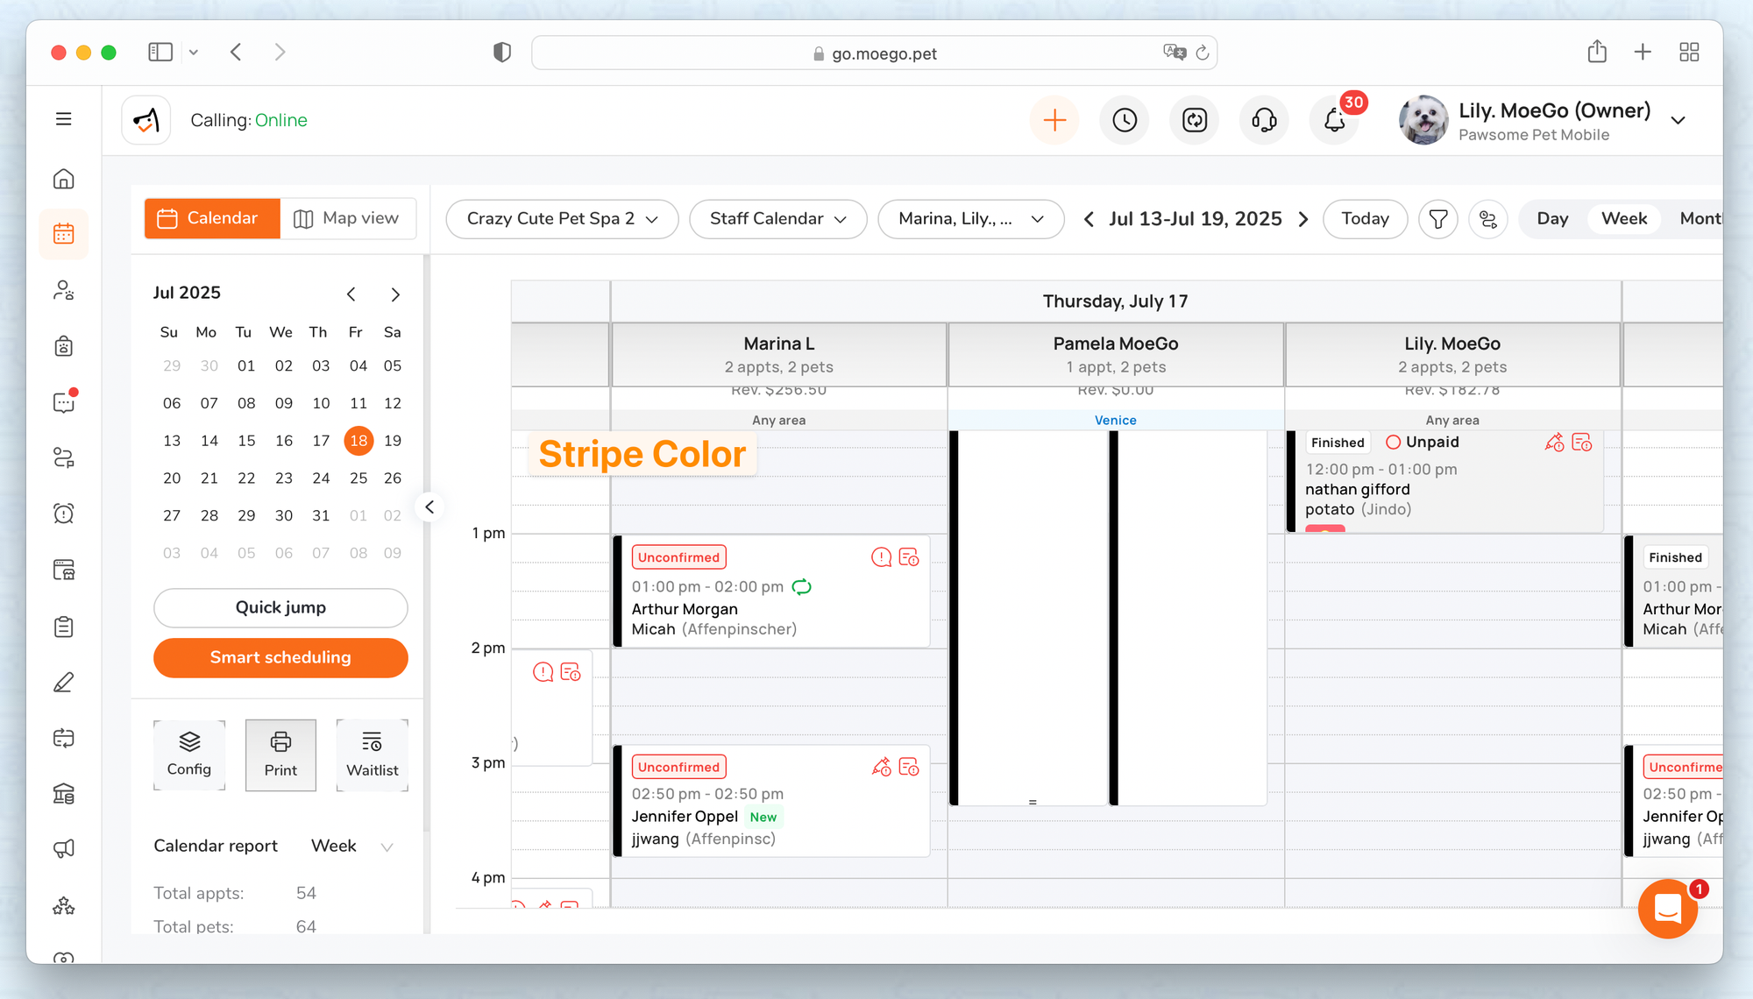Click the orange plus create icon

coord(1054,120)
